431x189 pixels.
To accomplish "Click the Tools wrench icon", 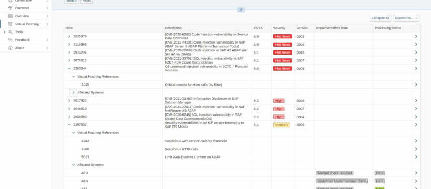I will (x=11, y=32).
